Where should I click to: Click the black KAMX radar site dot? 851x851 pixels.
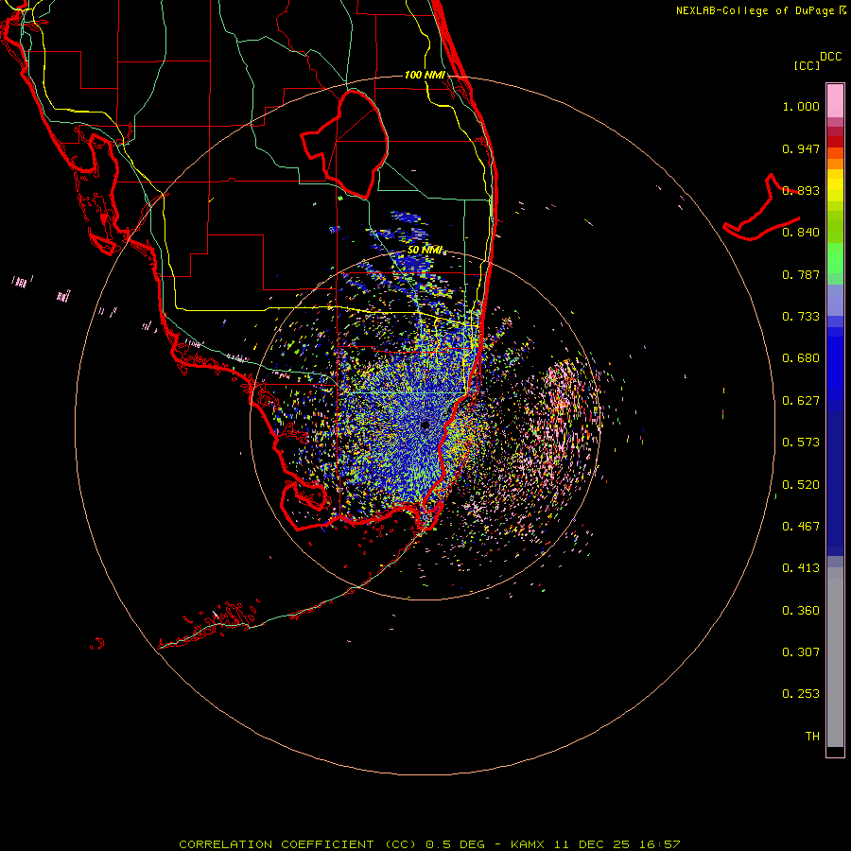(425, 425)
